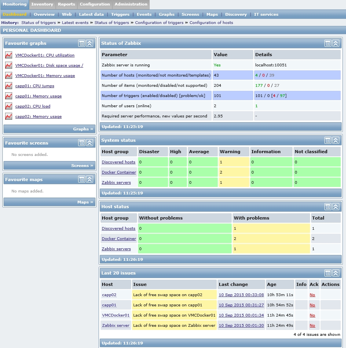Image resolution: width=346 pixels, height=348 pixels.
Task: Switch to the Reports main tab
Action: click(66, 4)
